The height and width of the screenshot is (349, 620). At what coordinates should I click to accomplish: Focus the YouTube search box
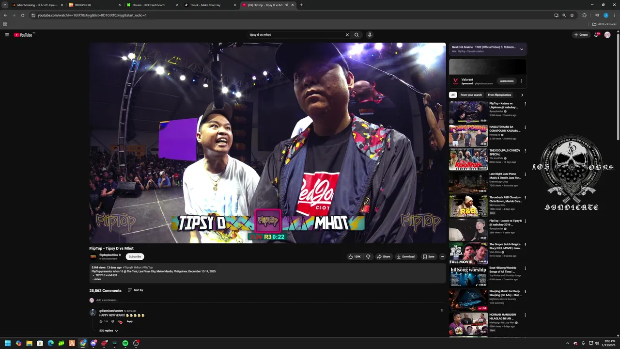click(295, 35)
